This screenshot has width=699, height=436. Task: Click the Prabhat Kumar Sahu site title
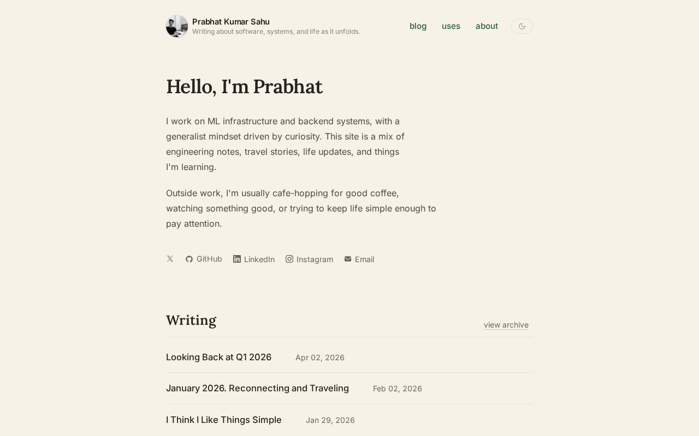click(231, 22)
